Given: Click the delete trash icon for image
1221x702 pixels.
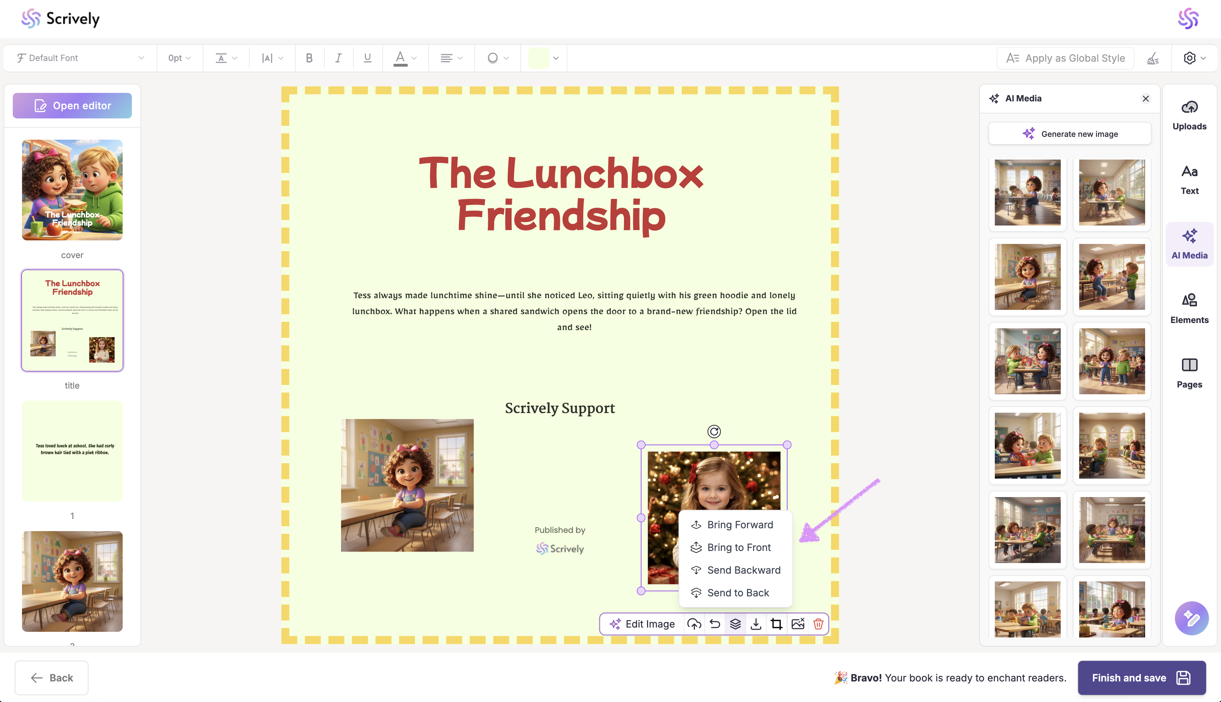Looking at the screenshot, I should click(x=818, y=624).
